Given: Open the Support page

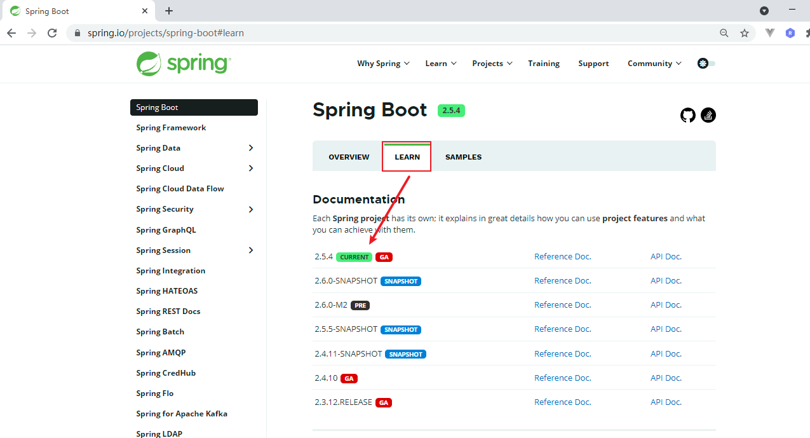Looking at the screenshot, I should tap(593, 64).
